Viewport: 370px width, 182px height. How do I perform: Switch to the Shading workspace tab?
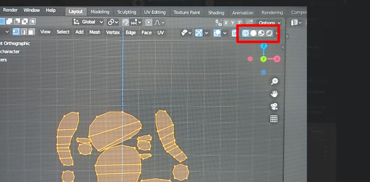coord(216,13)
